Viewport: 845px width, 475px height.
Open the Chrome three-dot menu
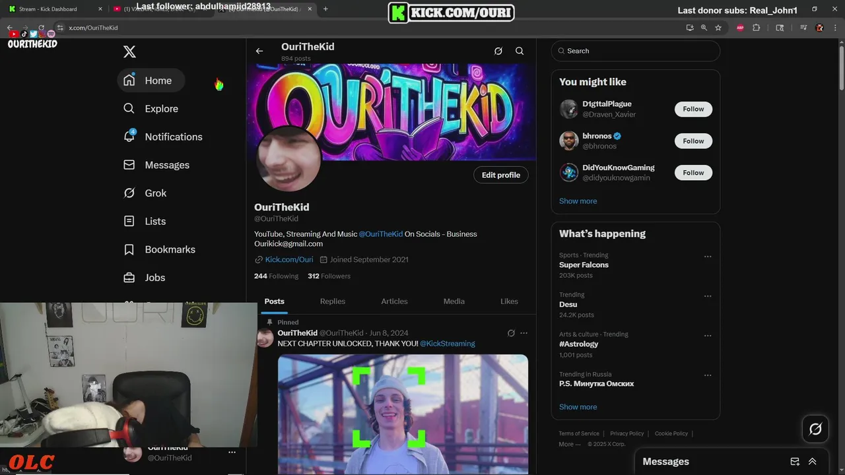(835, 28)
